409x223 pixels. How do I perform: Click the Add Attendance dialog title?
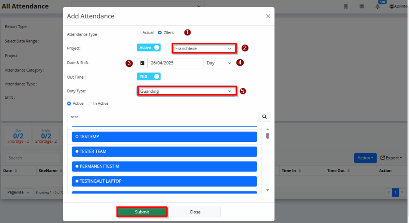[91, 16]
